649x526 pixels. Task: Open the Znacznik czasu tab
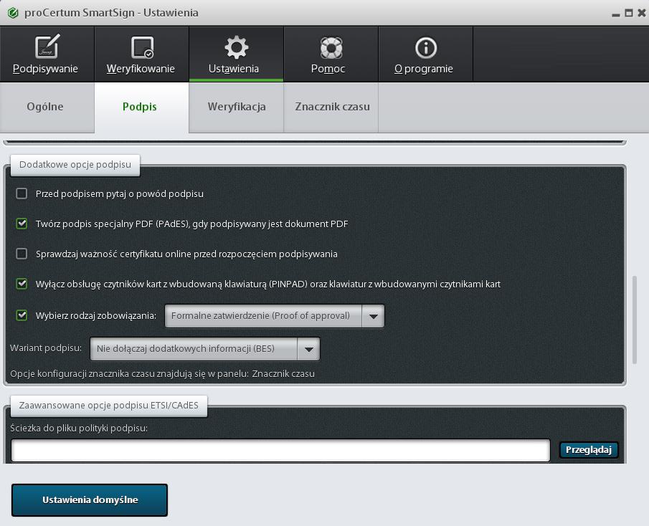tap(331, 107)
